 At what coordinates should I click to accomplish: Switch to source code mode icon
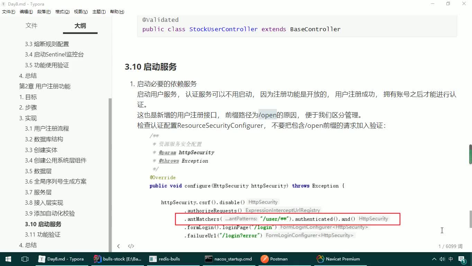[x=131, y=246]
